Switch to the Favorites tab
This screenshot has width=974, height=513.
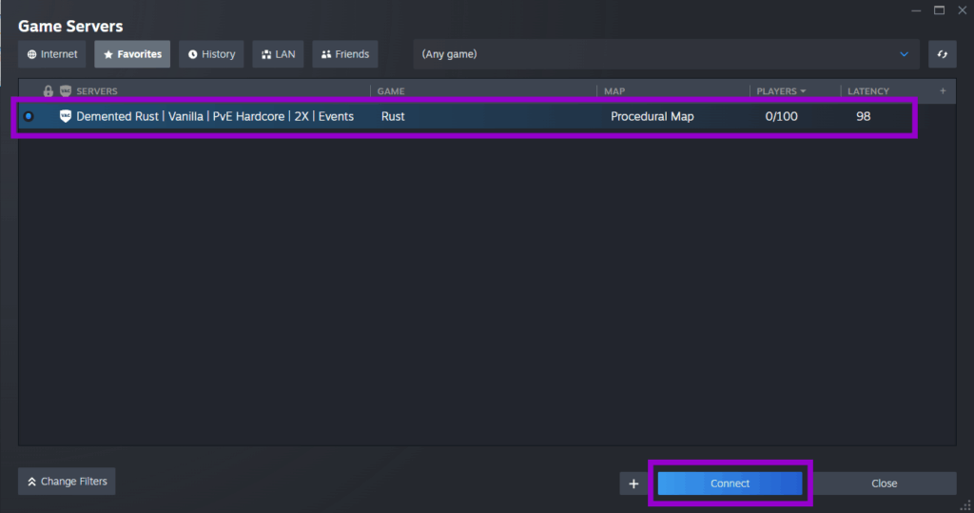click(x=132, y=54)
